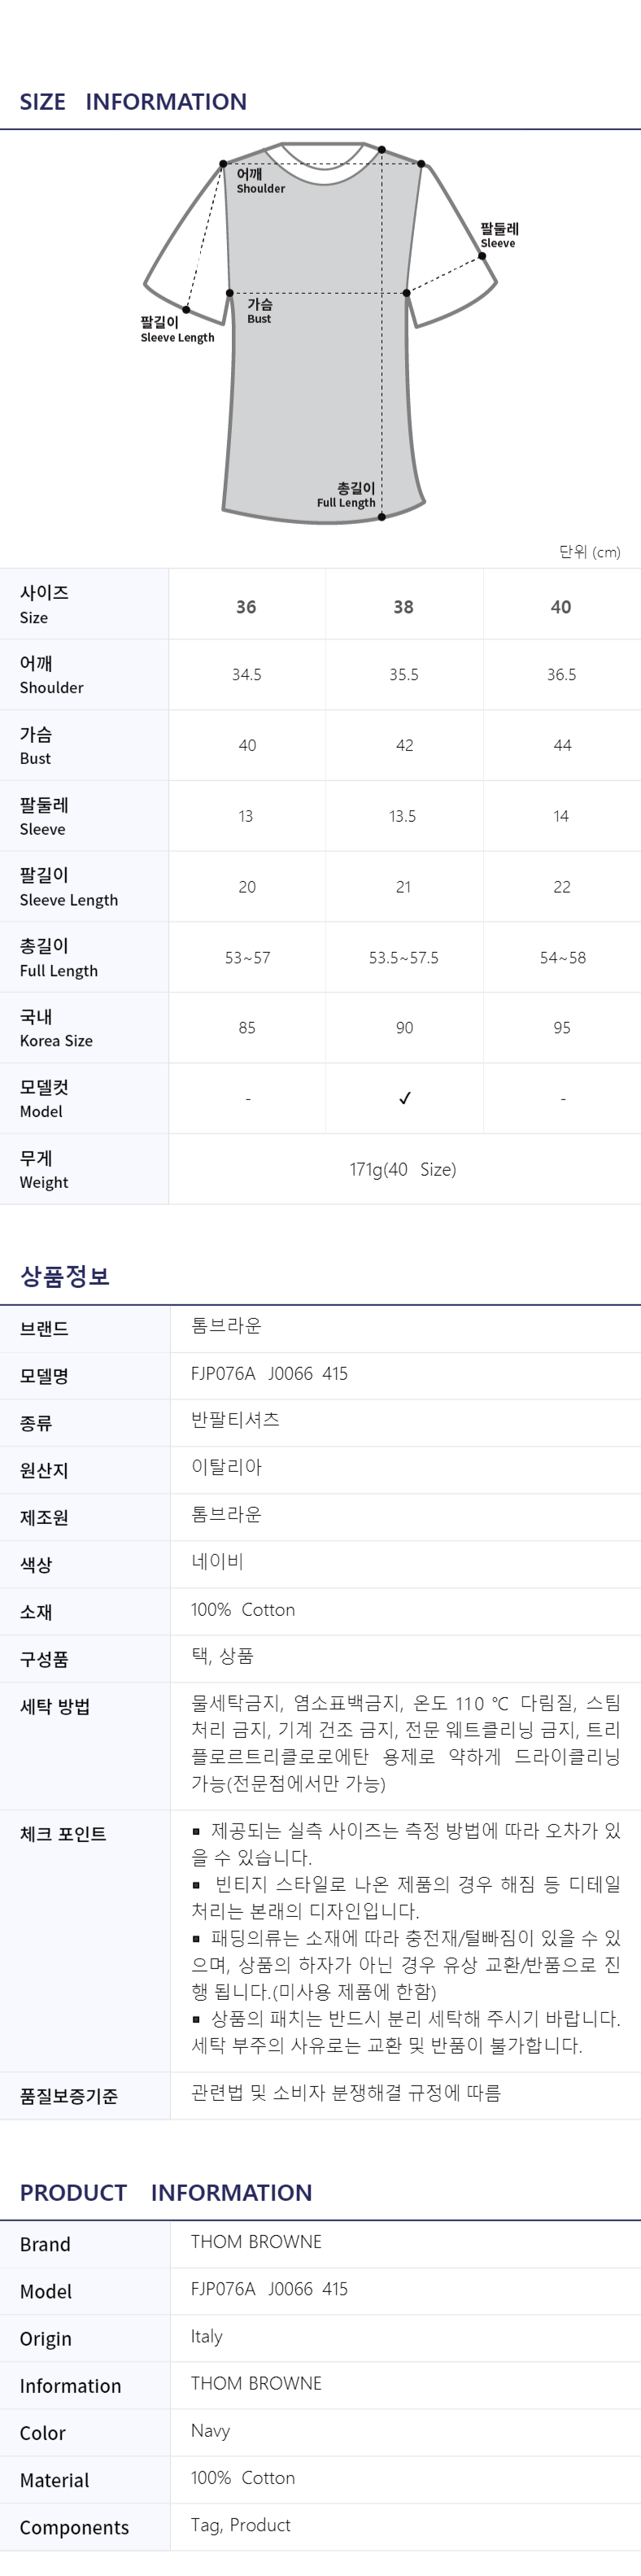The image size is (641, 2576).
Task: Select the size 38 column header
Action: point(403,607)
